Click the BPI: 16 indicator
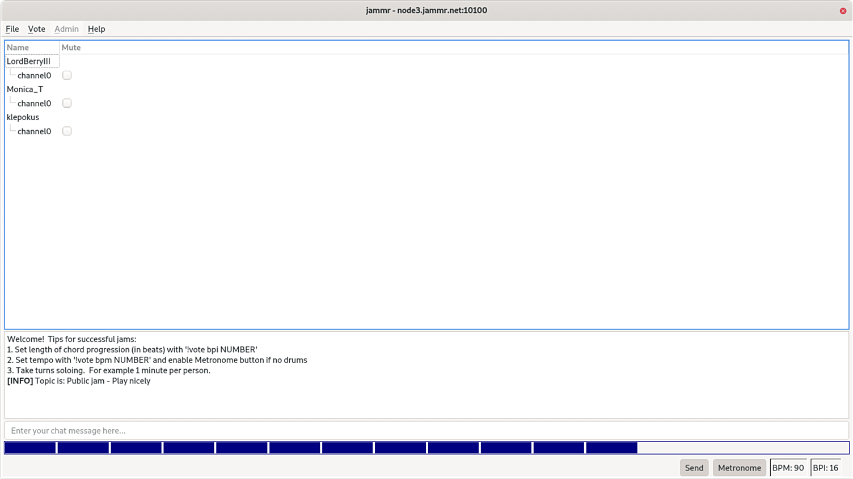This screenshot has width=853, height=479. coord(826,468)
